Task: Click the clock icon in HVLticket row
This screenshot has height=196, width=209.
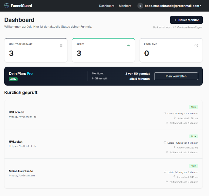Action: (x=165, y=142)
